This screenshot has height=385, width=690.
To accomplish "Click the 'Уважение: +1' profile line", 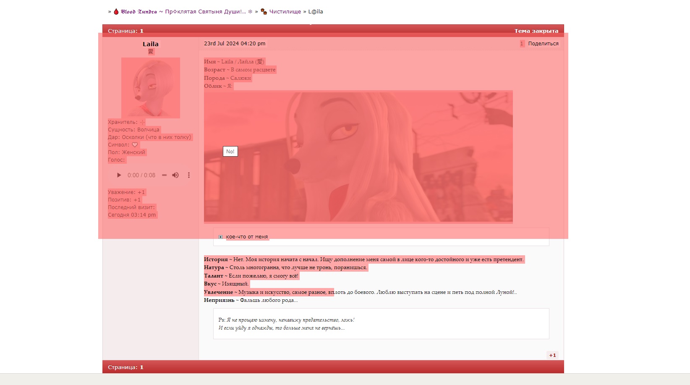I will (x=126, y=192).
